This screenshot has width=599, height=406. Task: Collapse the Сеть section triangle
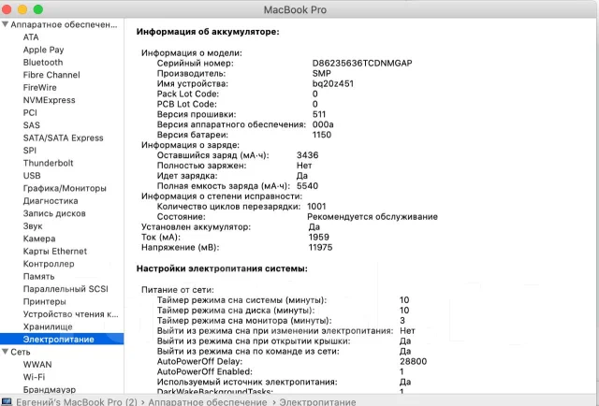pos(5,352)
